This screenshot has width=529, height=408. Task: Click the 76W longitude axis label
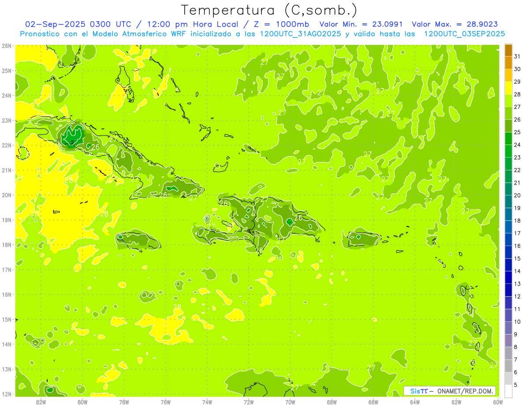166,402
